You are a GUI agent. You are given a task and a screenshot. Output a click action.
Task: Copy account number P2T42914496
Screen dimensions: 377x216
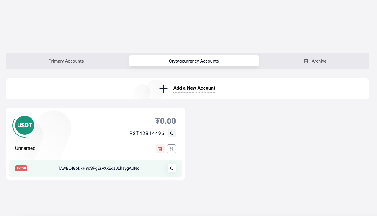pos(172,134)
